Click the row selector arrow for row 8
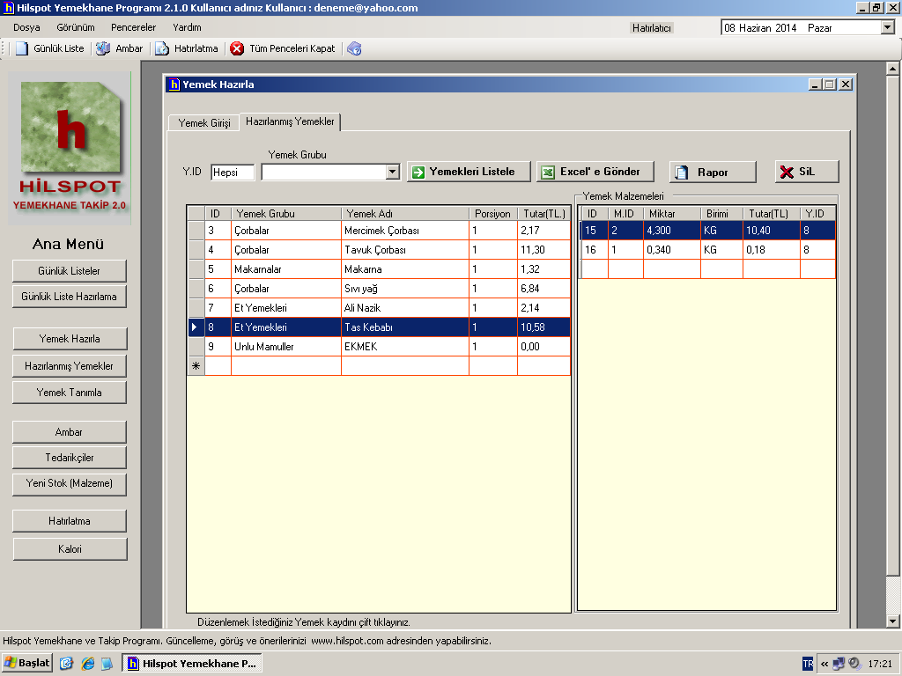902x676 pixels. (196, 327)
